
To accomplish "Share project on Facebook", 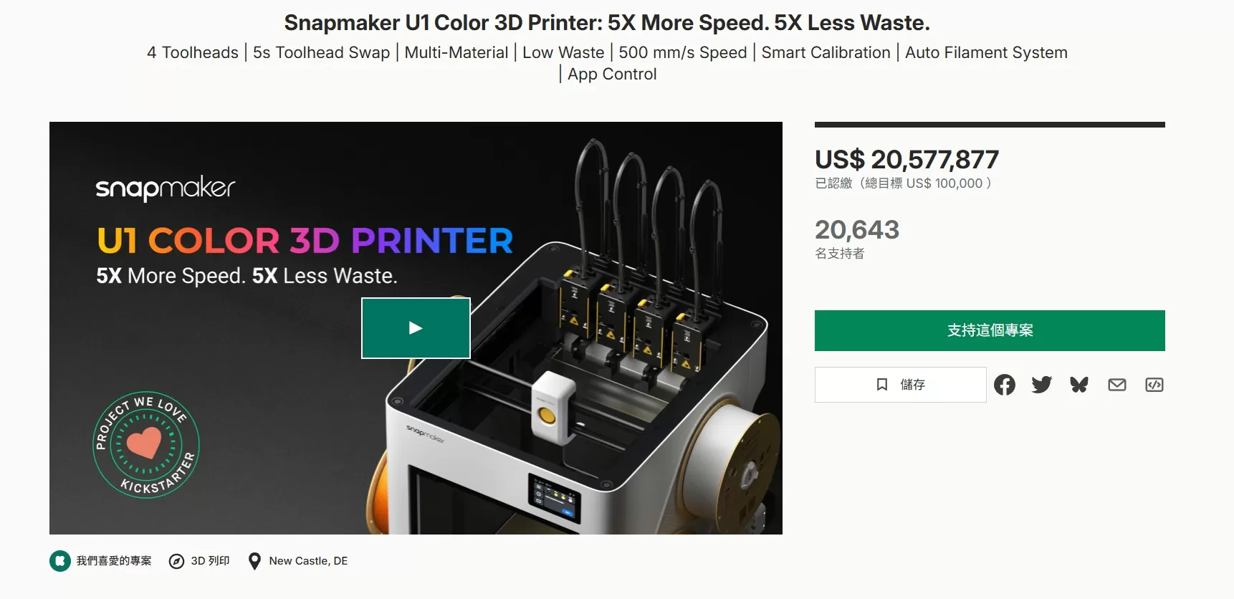I will click(x=1005, y=385).
